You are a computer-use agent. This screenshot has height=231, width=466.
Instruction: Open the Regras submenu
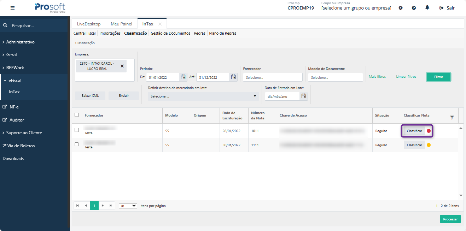(200, 33)
